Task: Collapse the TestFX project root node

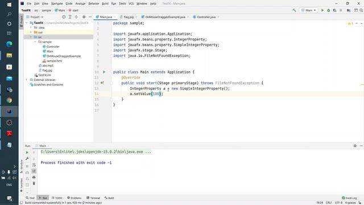Action: [27, 23]
